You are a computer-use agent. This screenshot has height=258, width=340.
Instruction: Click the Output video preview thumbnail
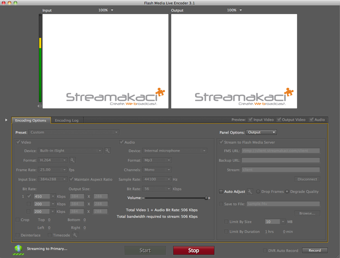point(234,61)
